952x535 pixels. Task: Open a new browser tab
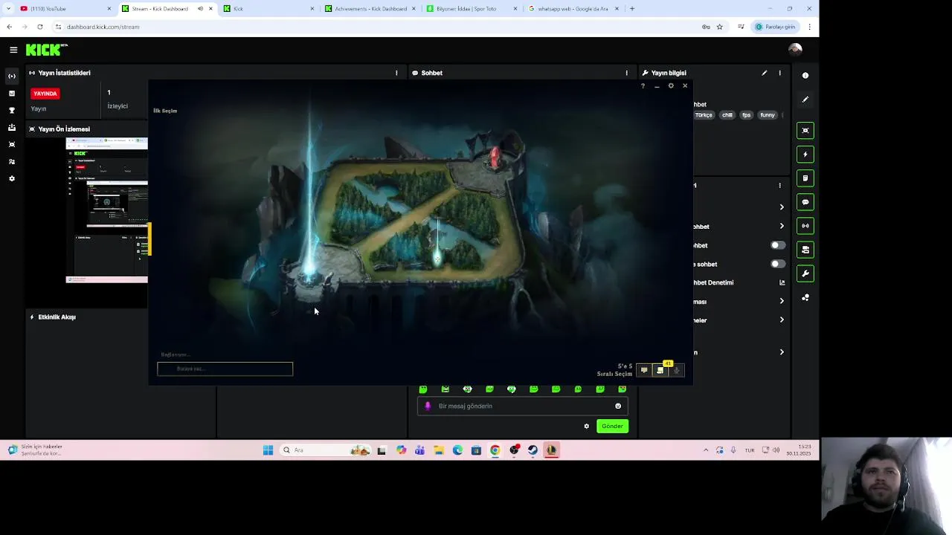point(632,9)
